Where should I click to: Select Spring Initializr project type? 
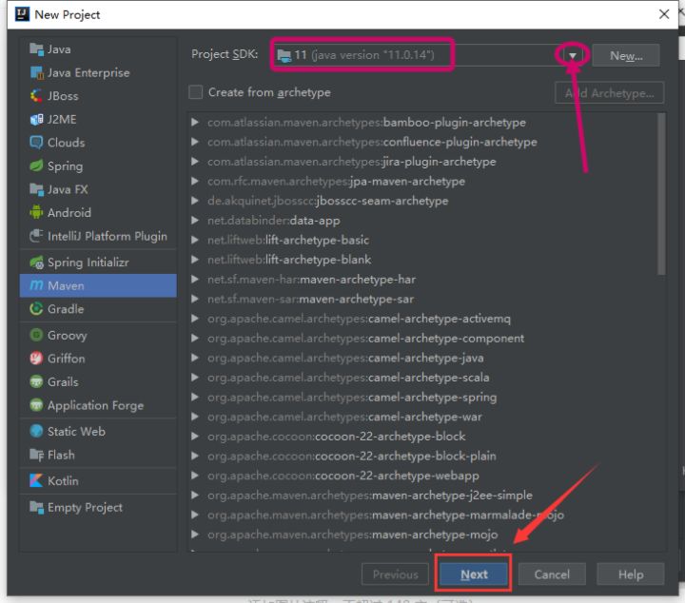98,263
